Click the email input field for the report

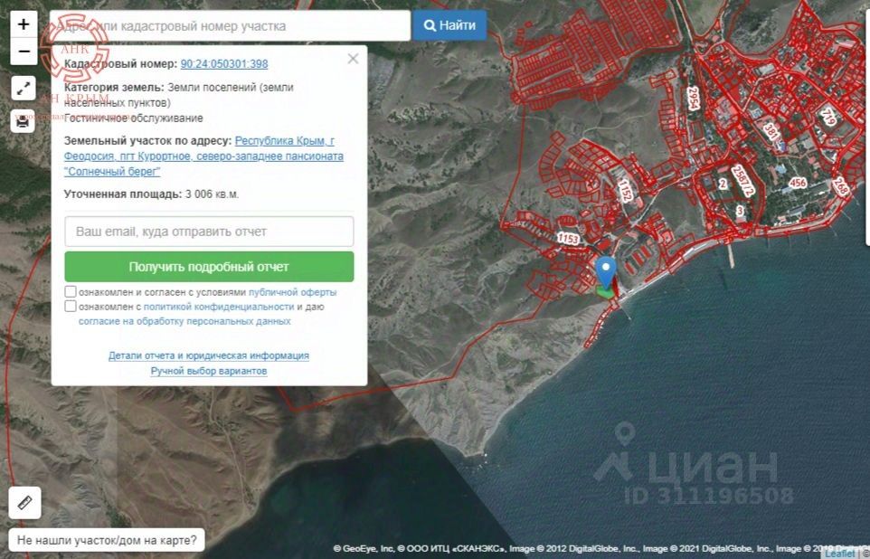[x=209, y=232]
